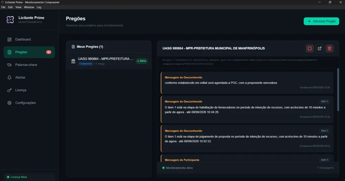Click the POC message card
345x181 pixels.
247,83
